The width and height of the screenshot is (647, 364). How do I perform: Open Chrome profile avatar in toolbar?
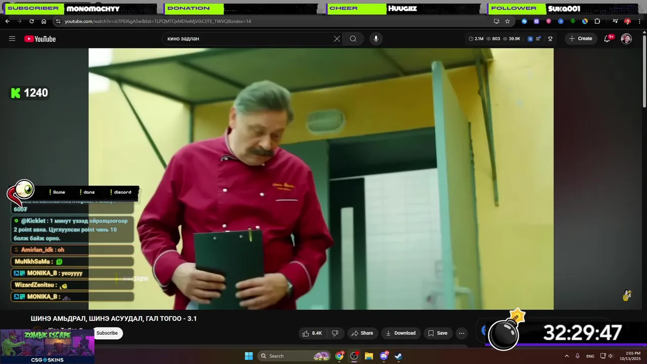pos(627,21)
